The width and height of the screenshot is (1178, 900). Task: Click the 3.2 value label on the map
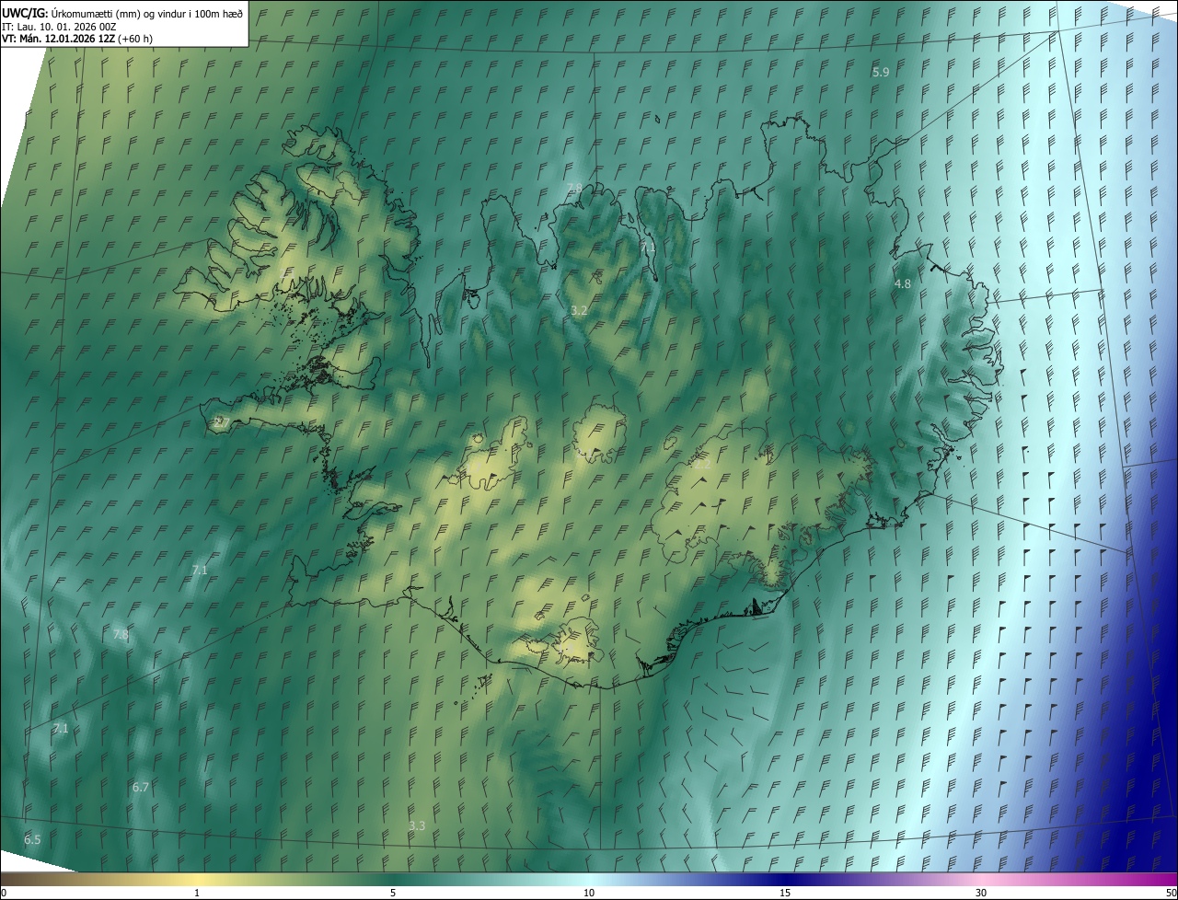tap(579, 311)
